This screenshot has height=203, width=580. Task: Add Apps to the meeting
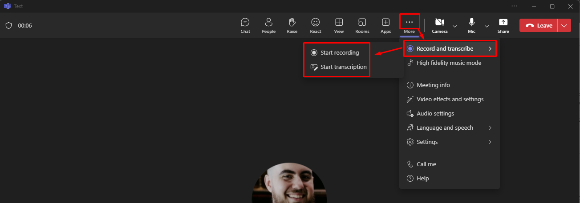click(386, 25)
